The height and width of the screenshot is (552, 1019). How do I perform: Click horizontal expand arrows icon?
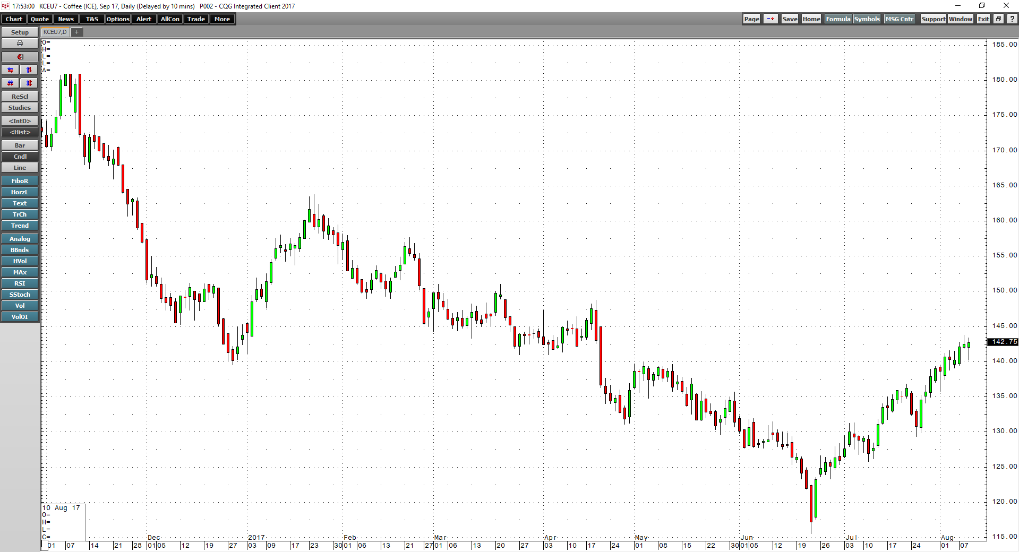pos(11,70)
